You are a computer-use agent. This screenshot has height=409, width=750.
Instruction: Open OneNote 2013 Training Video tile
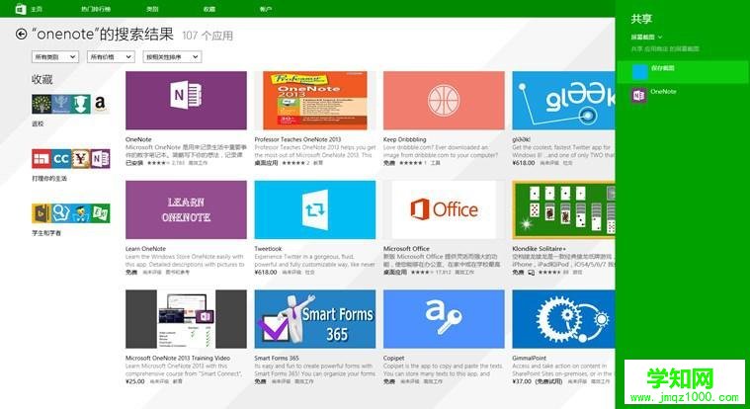186,319
